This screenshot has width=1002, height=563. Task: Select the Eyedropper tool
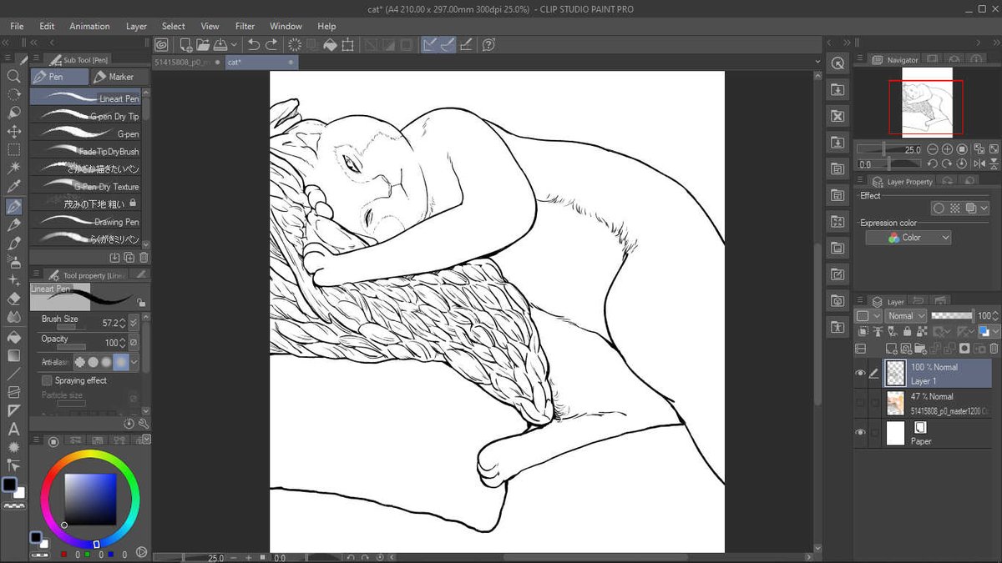13,187
